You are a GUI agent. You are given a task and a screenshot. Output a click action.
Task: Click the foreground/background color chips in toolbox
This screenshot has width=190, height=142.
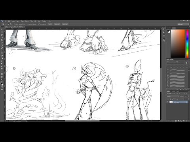(2, 84)
